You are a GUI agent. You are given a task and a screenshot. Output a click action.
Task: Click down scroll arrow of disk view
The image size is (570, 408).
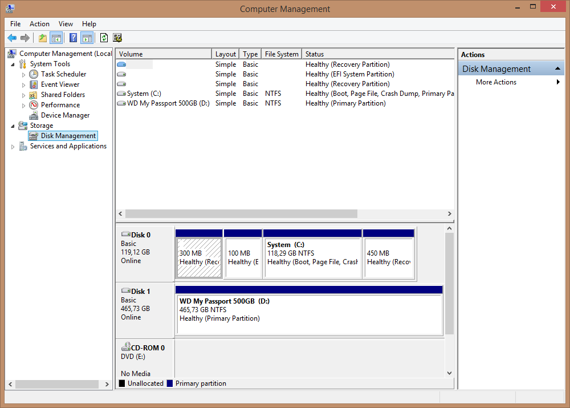point(450,373)
